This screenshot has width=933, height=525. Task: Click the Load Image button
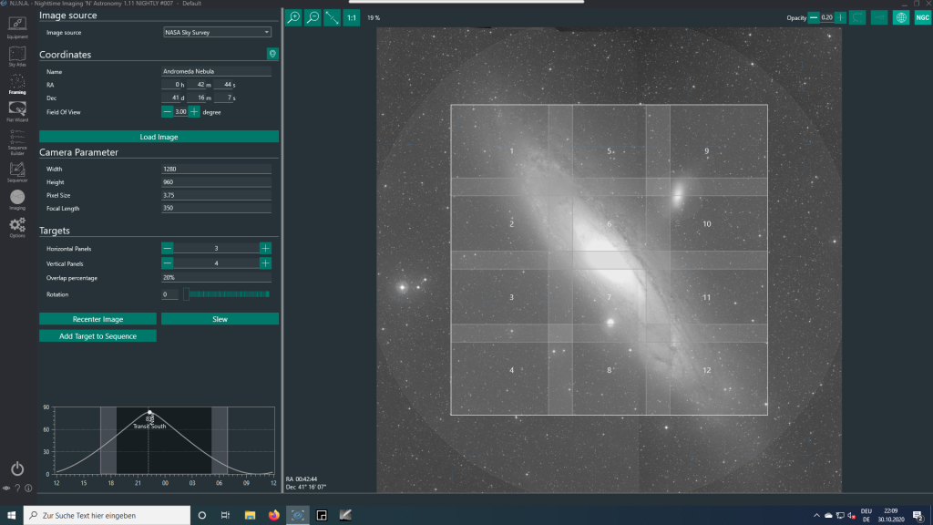pyautogui.click(x=159, y=137)
